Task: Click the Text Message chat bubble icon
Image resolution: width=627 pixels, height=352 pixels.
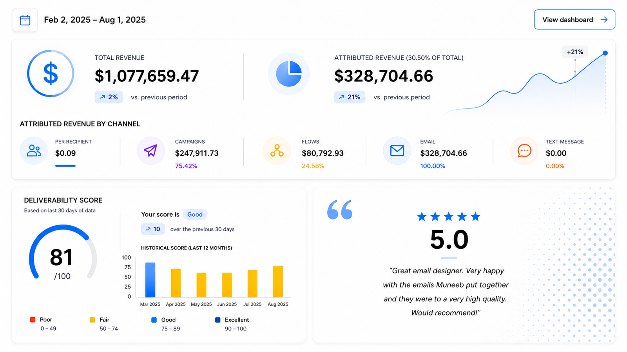Action: click(524, 151)
